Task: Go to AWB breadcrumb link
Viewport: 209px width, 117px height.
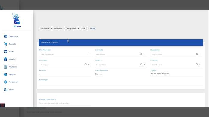Action: tap(83, 29)
